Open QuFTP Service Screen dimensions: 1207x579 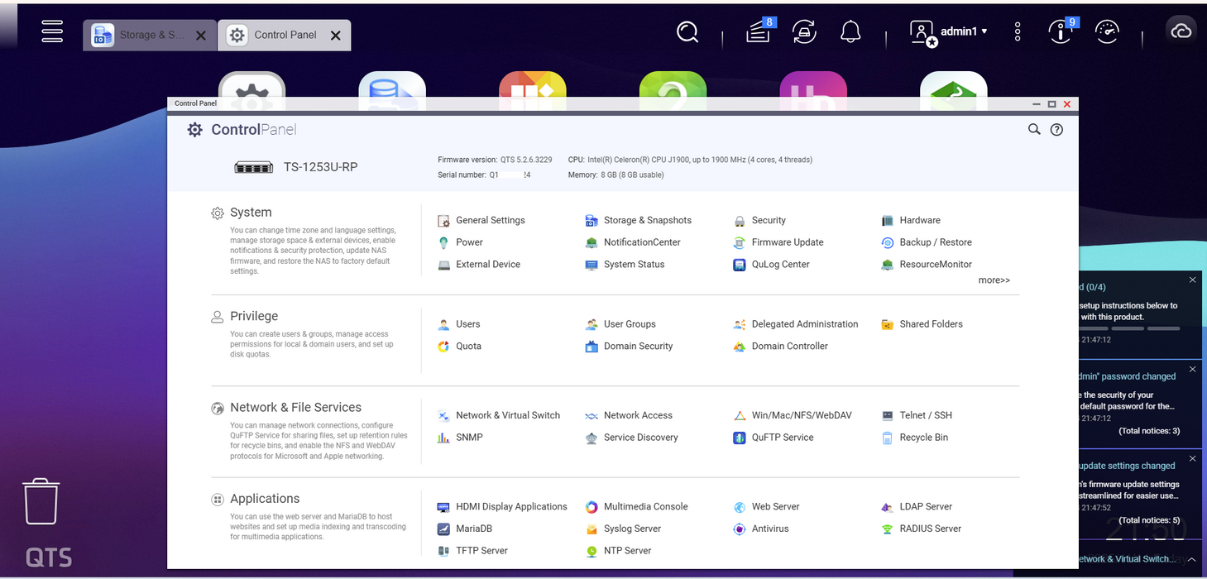point(774,438)
